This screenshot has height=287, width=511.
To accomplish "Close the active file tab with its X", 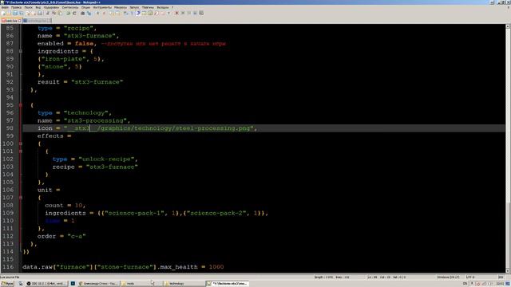I will pyautogui.click(x=19, y=21).
